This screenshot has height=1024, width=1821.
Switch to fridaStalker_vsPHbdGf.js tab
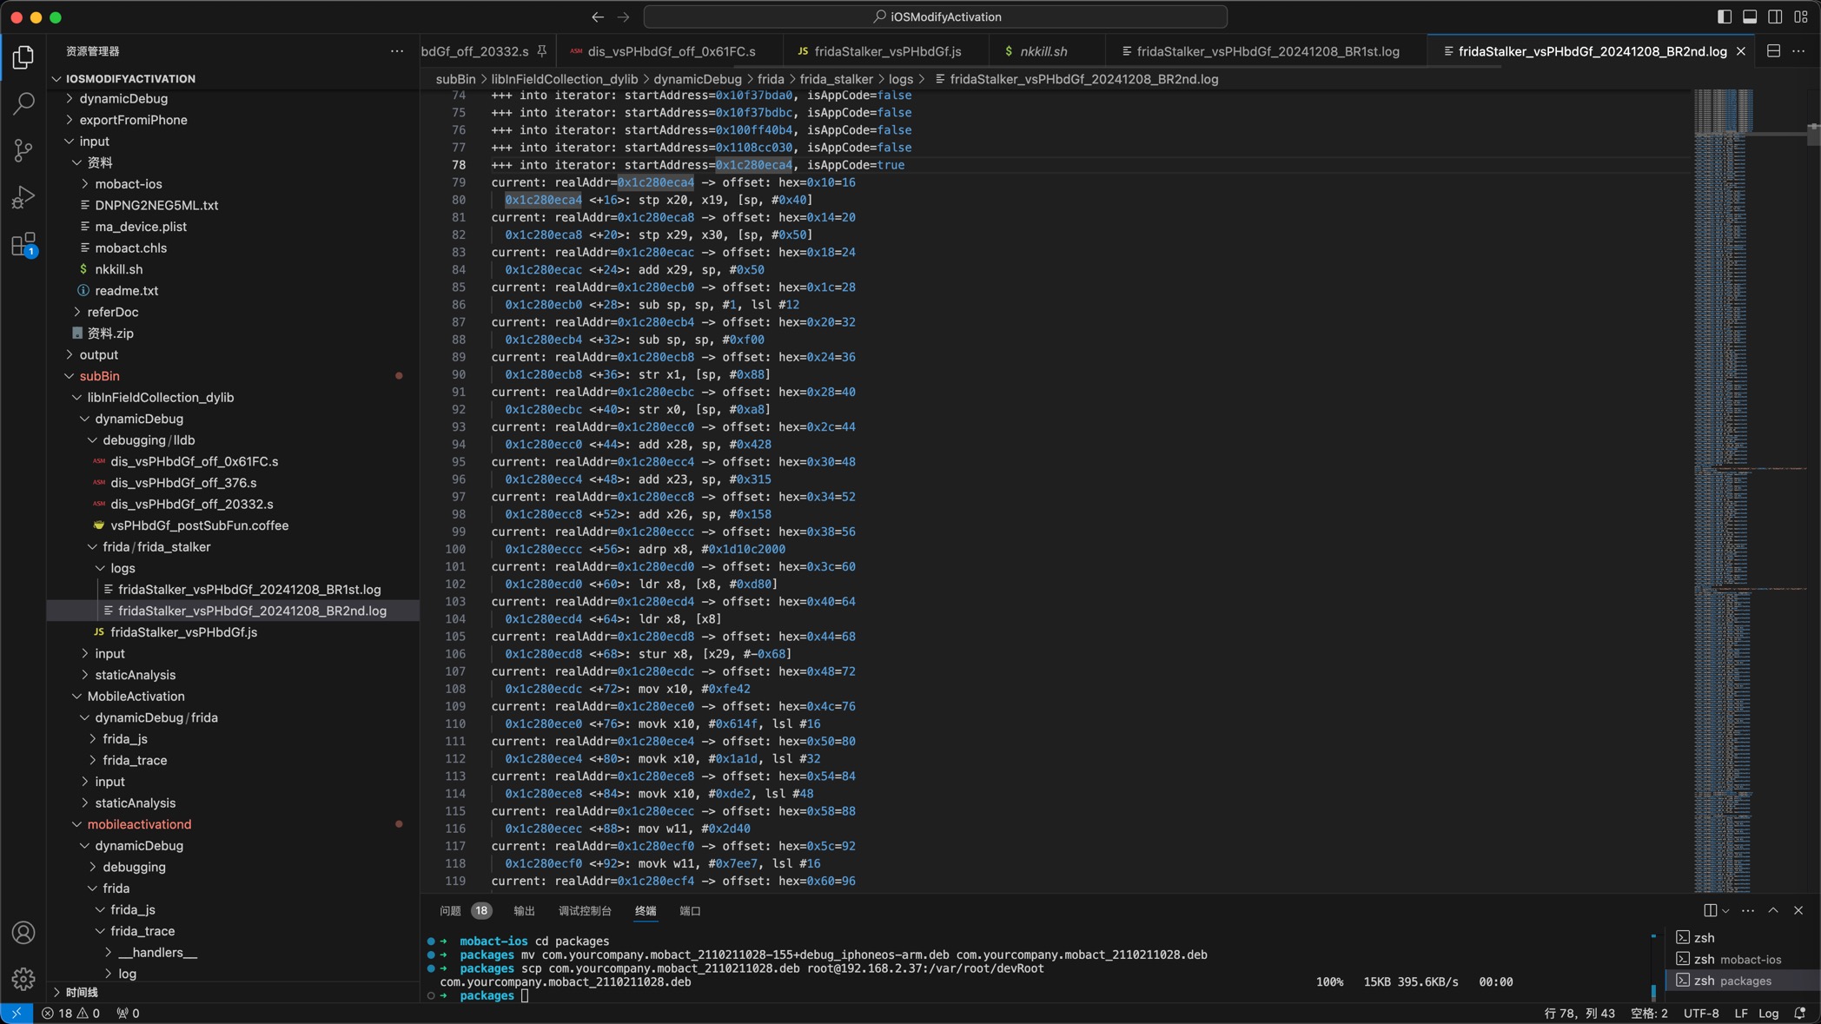point(887,51)
